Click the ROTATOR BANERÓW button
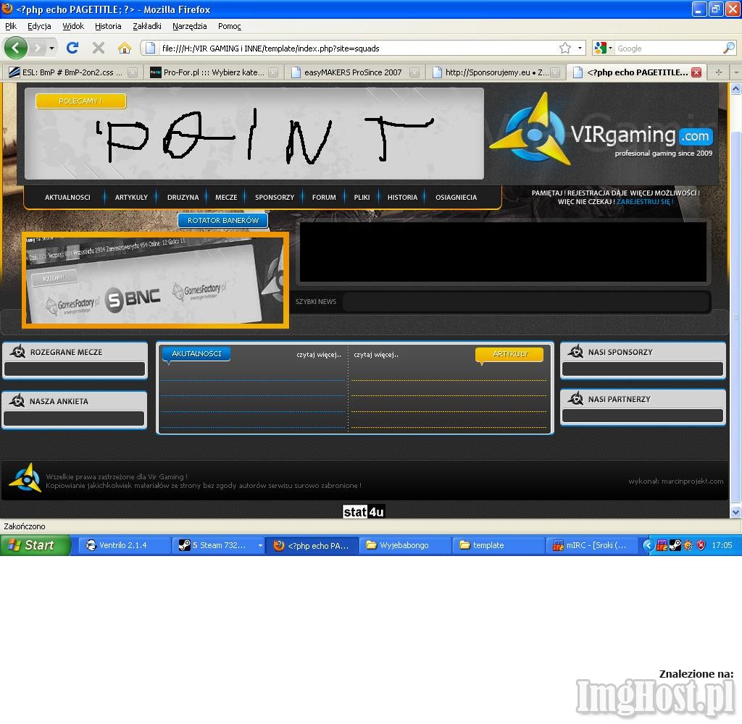The image size is (742, 724). coord(223,220)
